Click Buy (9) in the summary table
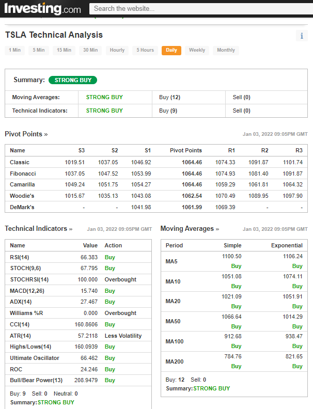The height and width of the screenshot is (409, 313). [x=168, y=111]
